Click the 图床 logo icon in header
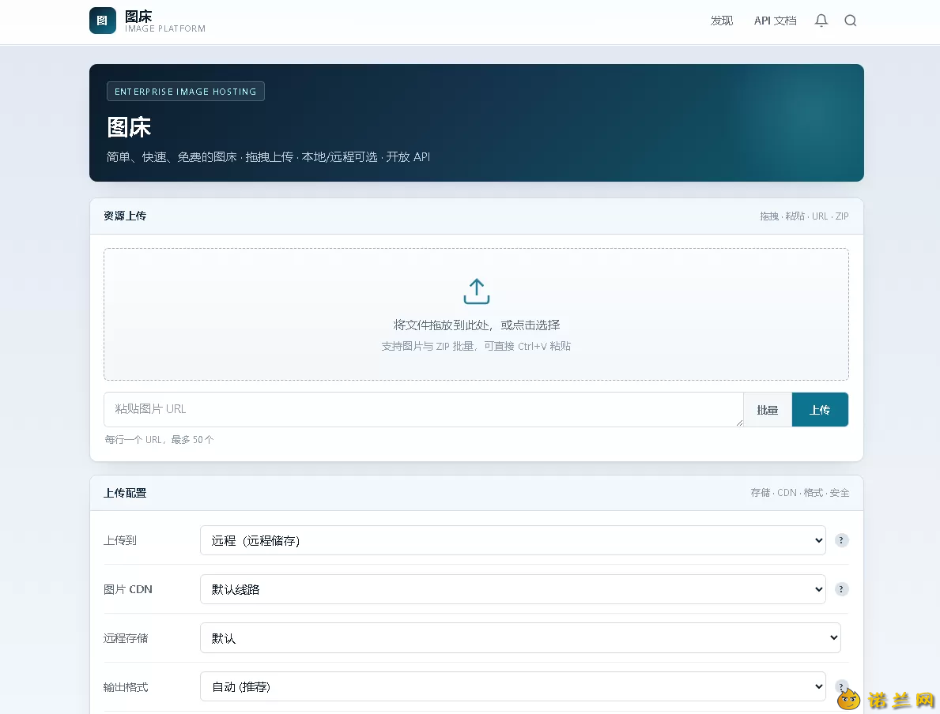This screenshot has height=714, width=940. point(103,21)
